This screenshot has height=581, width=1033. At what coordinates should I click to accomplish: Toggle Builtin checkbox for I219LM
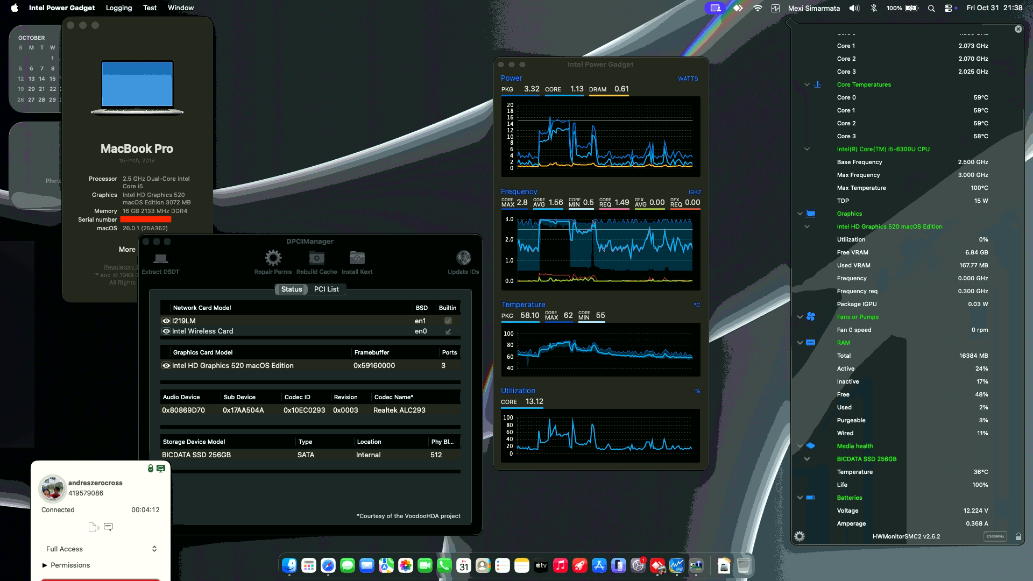click(448, 321)
